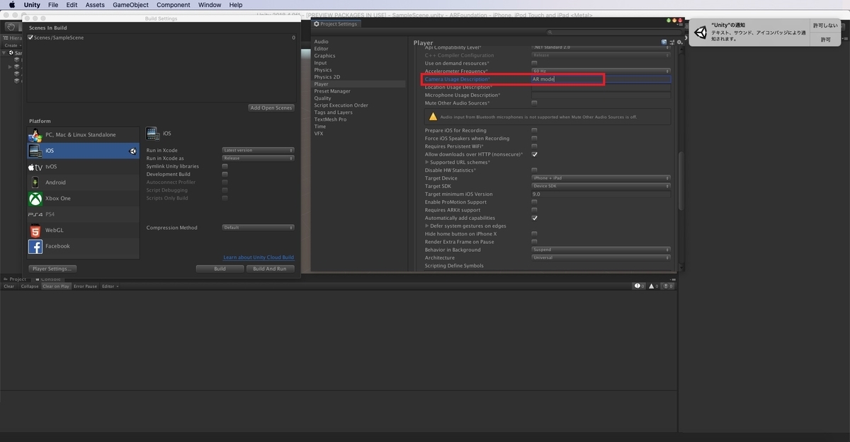Toggle Mute Other Audio Sources
This screenshot has height=442, width=850.
coord(534,103)
